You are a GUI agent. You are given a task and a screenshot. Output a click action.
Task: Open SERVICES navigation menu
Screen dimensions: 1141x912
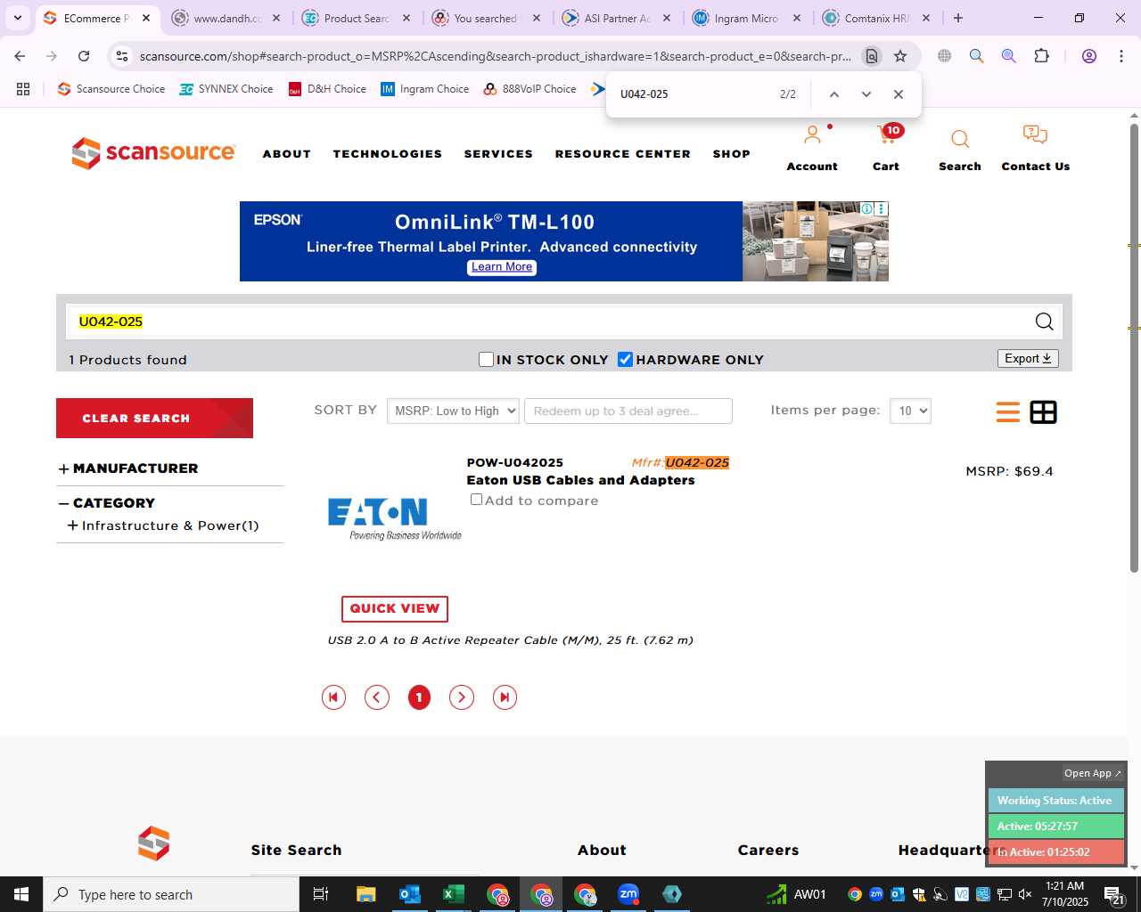pos(498,154)
